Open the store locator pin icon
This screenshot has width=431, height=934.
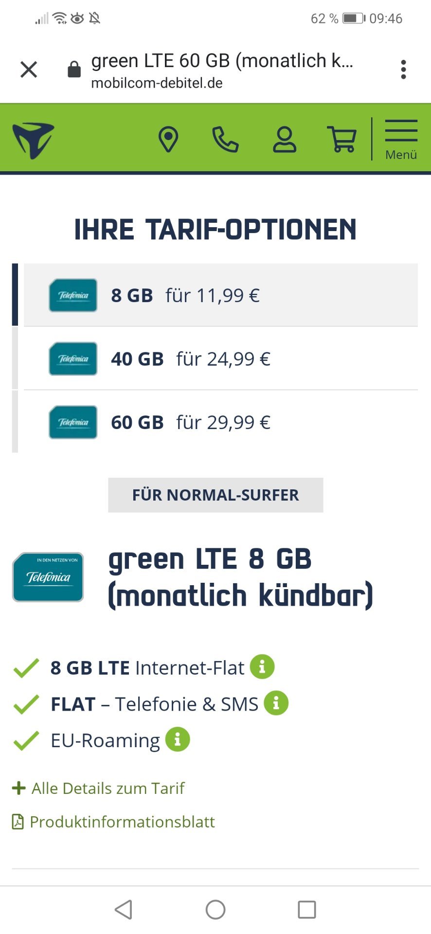168,140
